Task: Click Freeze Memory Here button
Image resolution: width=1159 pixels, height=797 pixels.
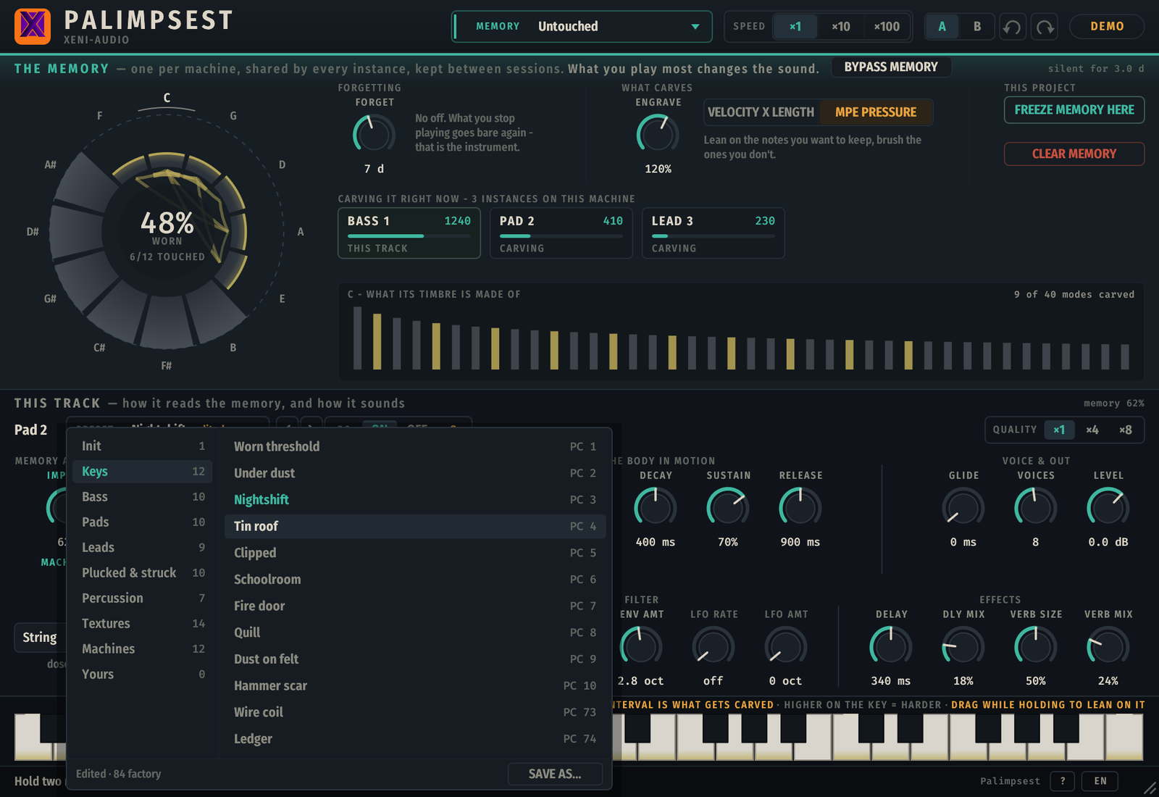Action: point(1074,110)
